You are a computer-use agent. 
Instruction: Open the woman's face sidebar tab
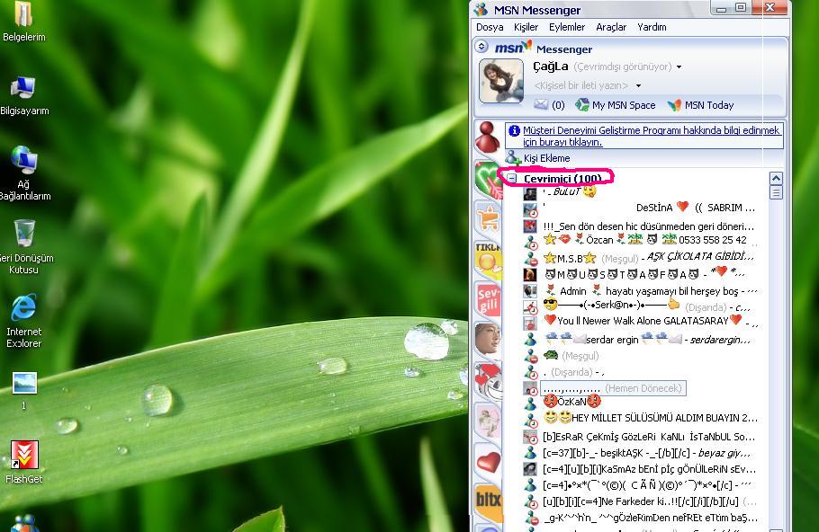click(487, 340)
